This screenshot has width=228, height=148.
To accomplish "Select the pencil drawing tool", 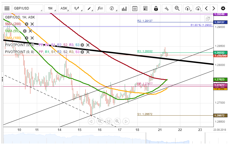I will click(x=89, y=8).
